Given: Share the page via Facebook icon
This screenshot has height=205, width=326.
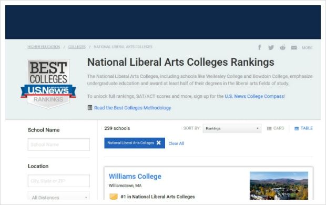Looking at the screenshot, I should (259, 47).
